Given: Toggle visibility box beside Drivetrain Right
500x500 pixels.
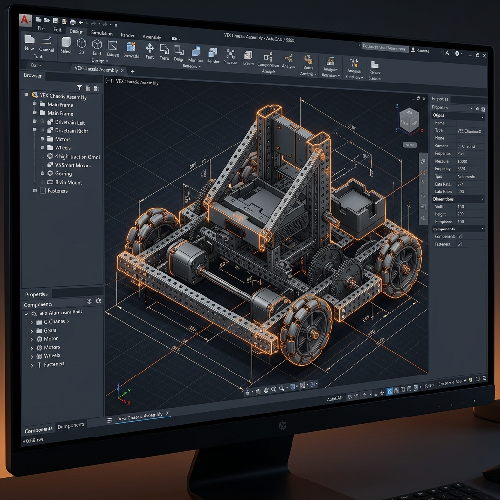Looking at the screenshot, I should 42,130.
